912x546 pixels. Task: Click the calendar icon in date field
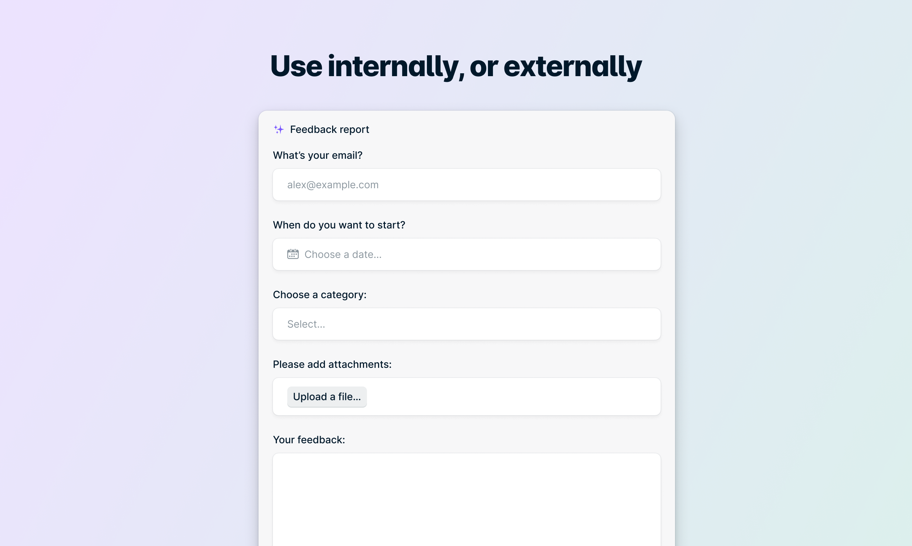click(x=293, y=254)
